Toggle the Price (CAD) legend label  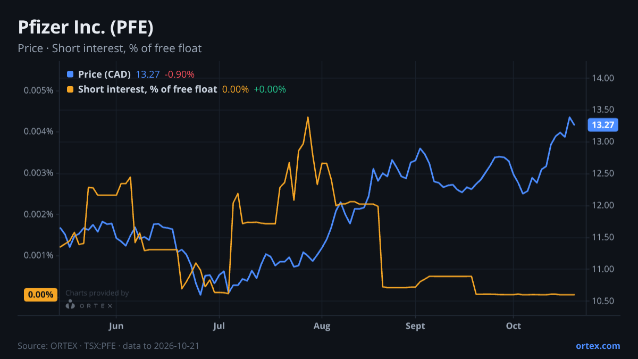(104, 74)
